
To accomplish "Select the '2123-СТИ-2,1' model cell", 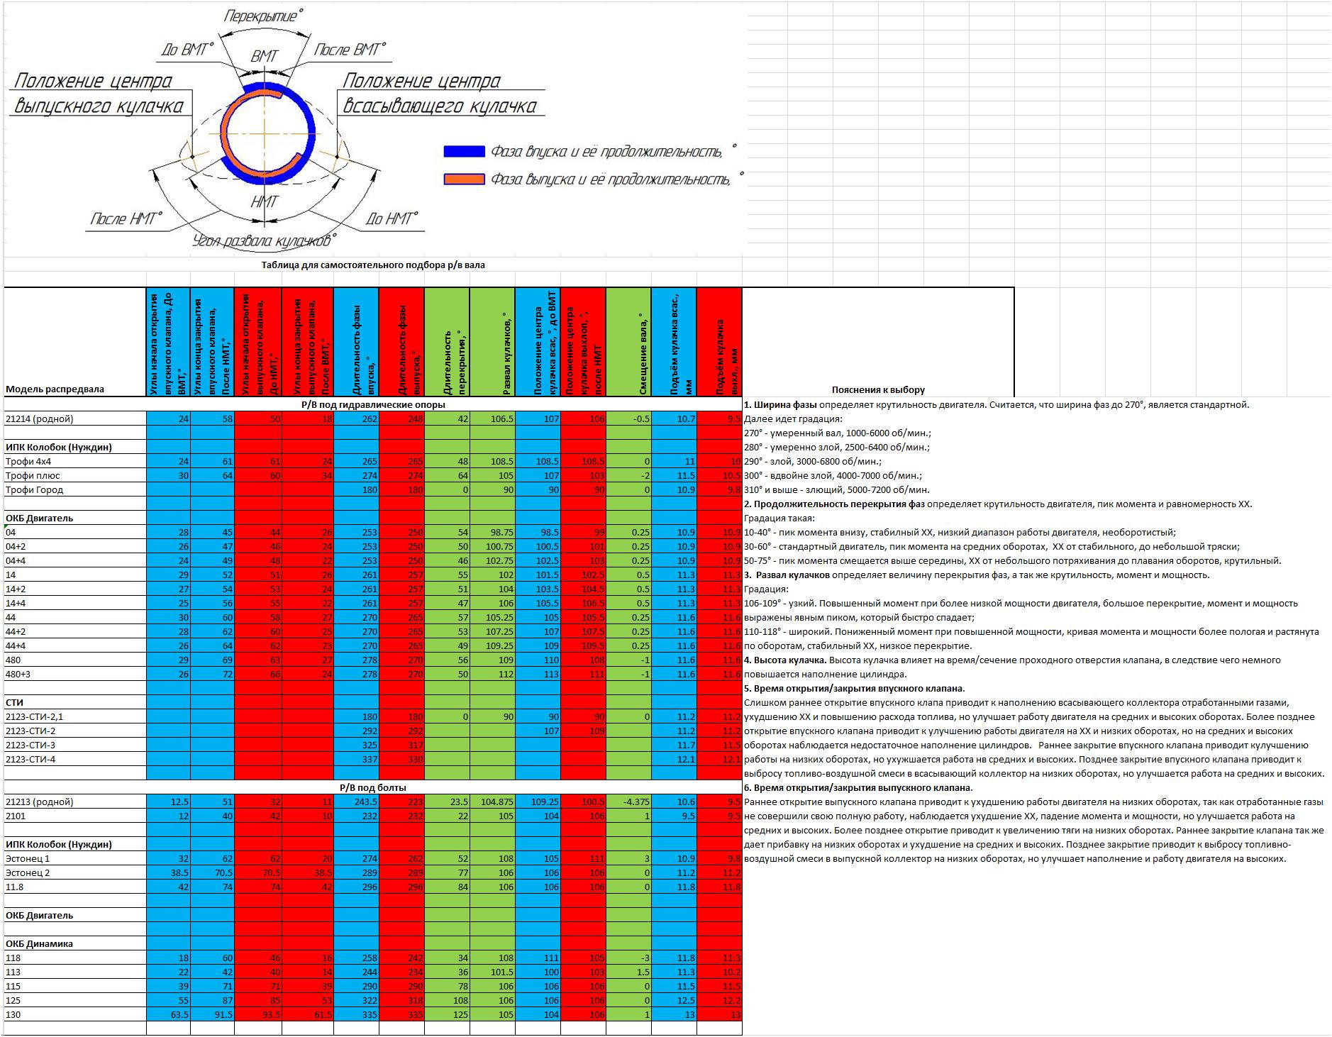I will pyautogui.click(x=75, y=716).
